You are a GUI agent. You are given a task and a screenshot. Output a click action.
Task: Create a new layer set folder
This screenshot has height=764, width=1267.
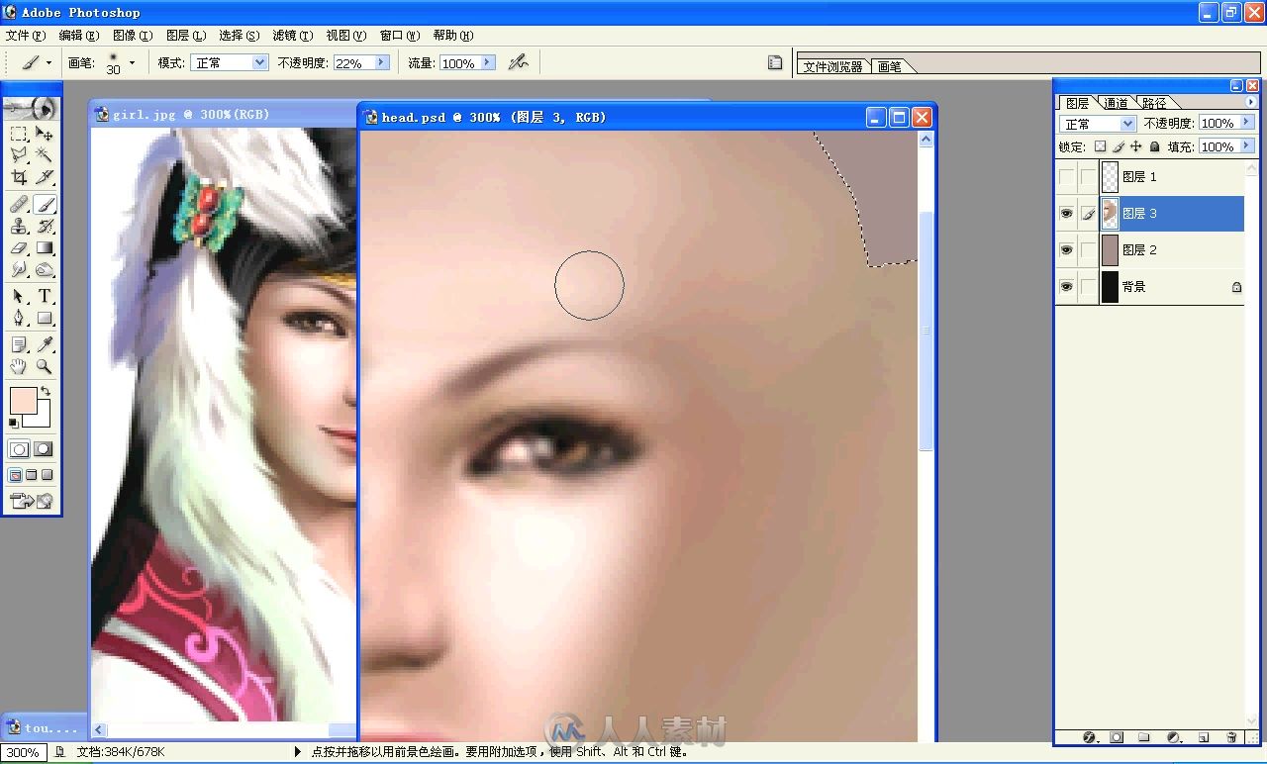(1144, 737)
